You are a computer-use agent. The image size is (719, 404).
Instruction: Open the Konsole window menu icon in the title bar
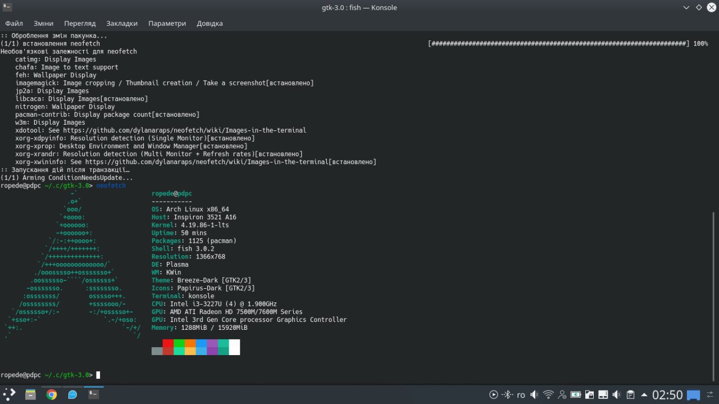point(8,7)
